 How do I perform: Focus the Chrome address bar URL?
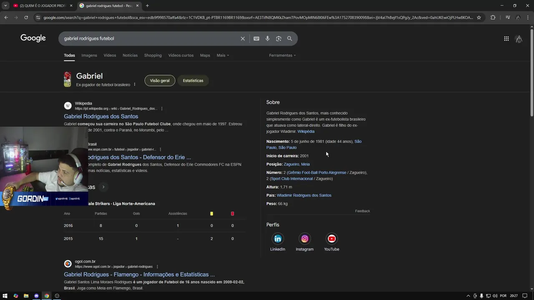(258, 17)
